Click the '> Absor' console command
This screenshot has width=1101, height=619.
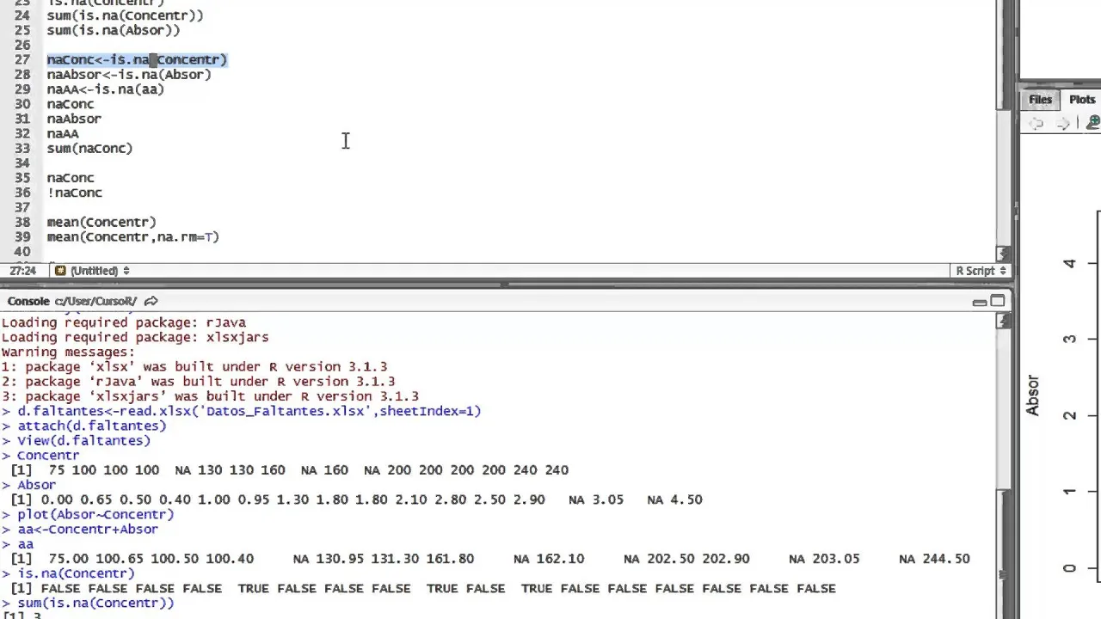pyautogui.click(x=29, y=485)
